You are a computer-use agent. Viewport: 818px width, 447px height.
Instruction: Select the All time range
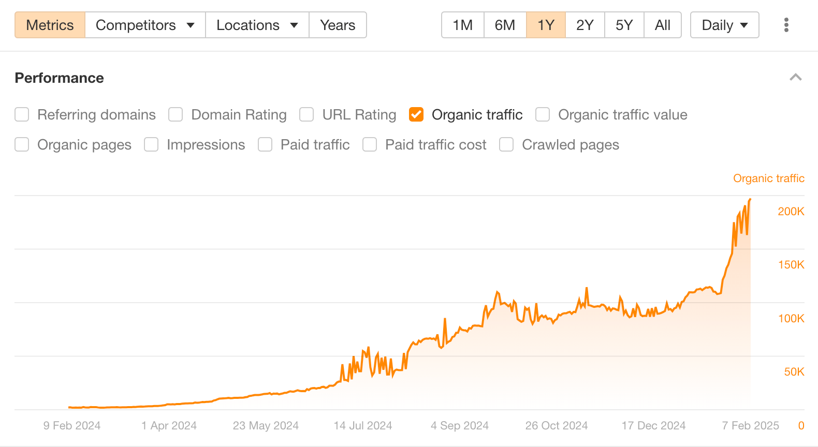tap(663, 24)
